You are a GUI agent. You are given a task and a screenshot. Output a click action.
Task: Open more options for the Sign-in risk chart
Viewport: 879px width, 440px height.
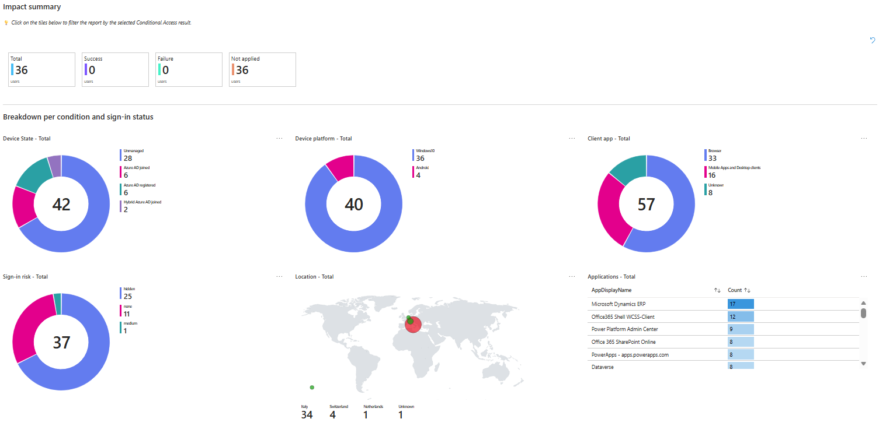pyautogui.click(x=279, y=276)
